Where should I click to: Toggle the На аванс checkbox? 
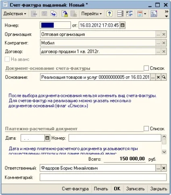(7, 59)
